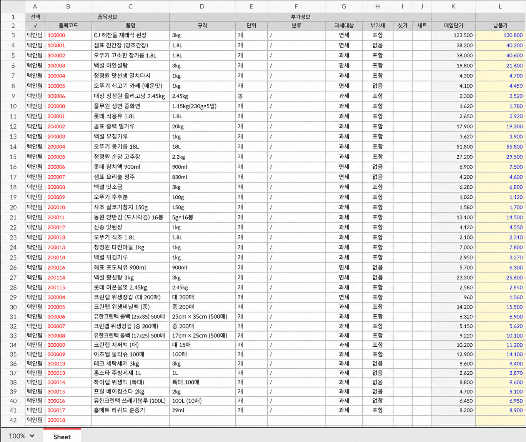This screenshot has width=526, height=442.
Task: Select item code cell 100003
Action: click(x=68, y=66)
